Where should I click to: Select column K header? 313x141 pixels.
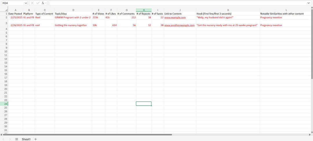coord(228,10)
